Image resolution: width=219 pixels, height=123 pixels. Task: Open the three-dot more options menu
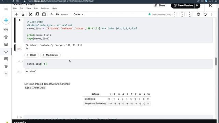coord(212,14)
